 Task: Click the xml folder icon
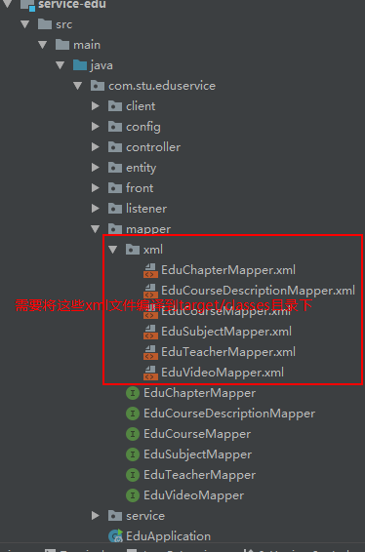pyautogui.click(x=133, y=250)
